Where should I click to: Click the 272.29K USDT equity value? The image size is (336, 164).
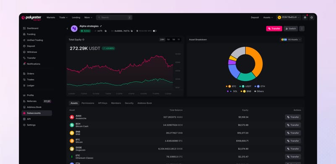click(x=85, y=49)
